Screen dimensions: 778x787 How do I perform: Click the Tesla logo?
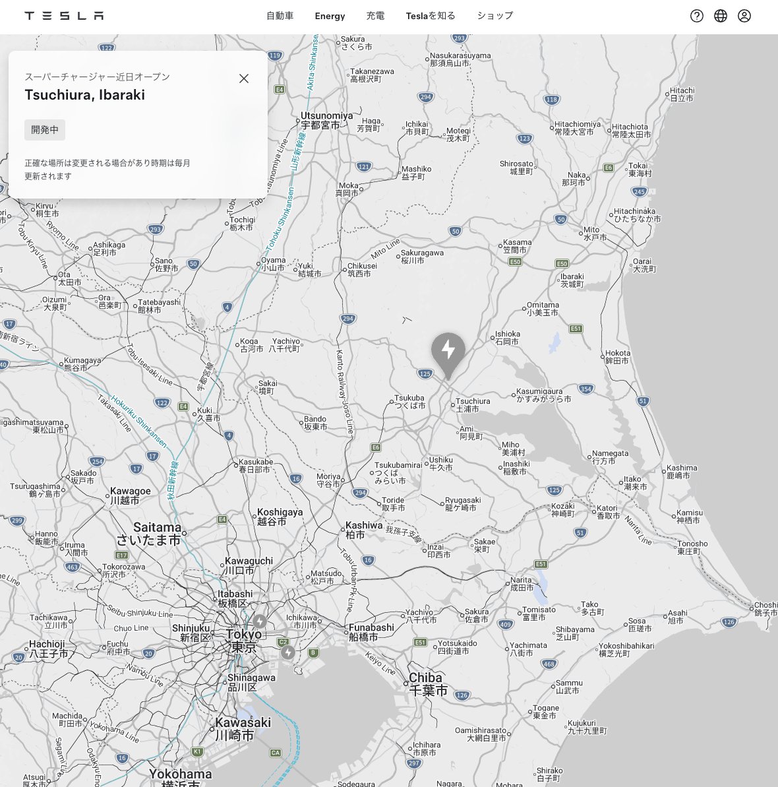[x=64, y=16]
